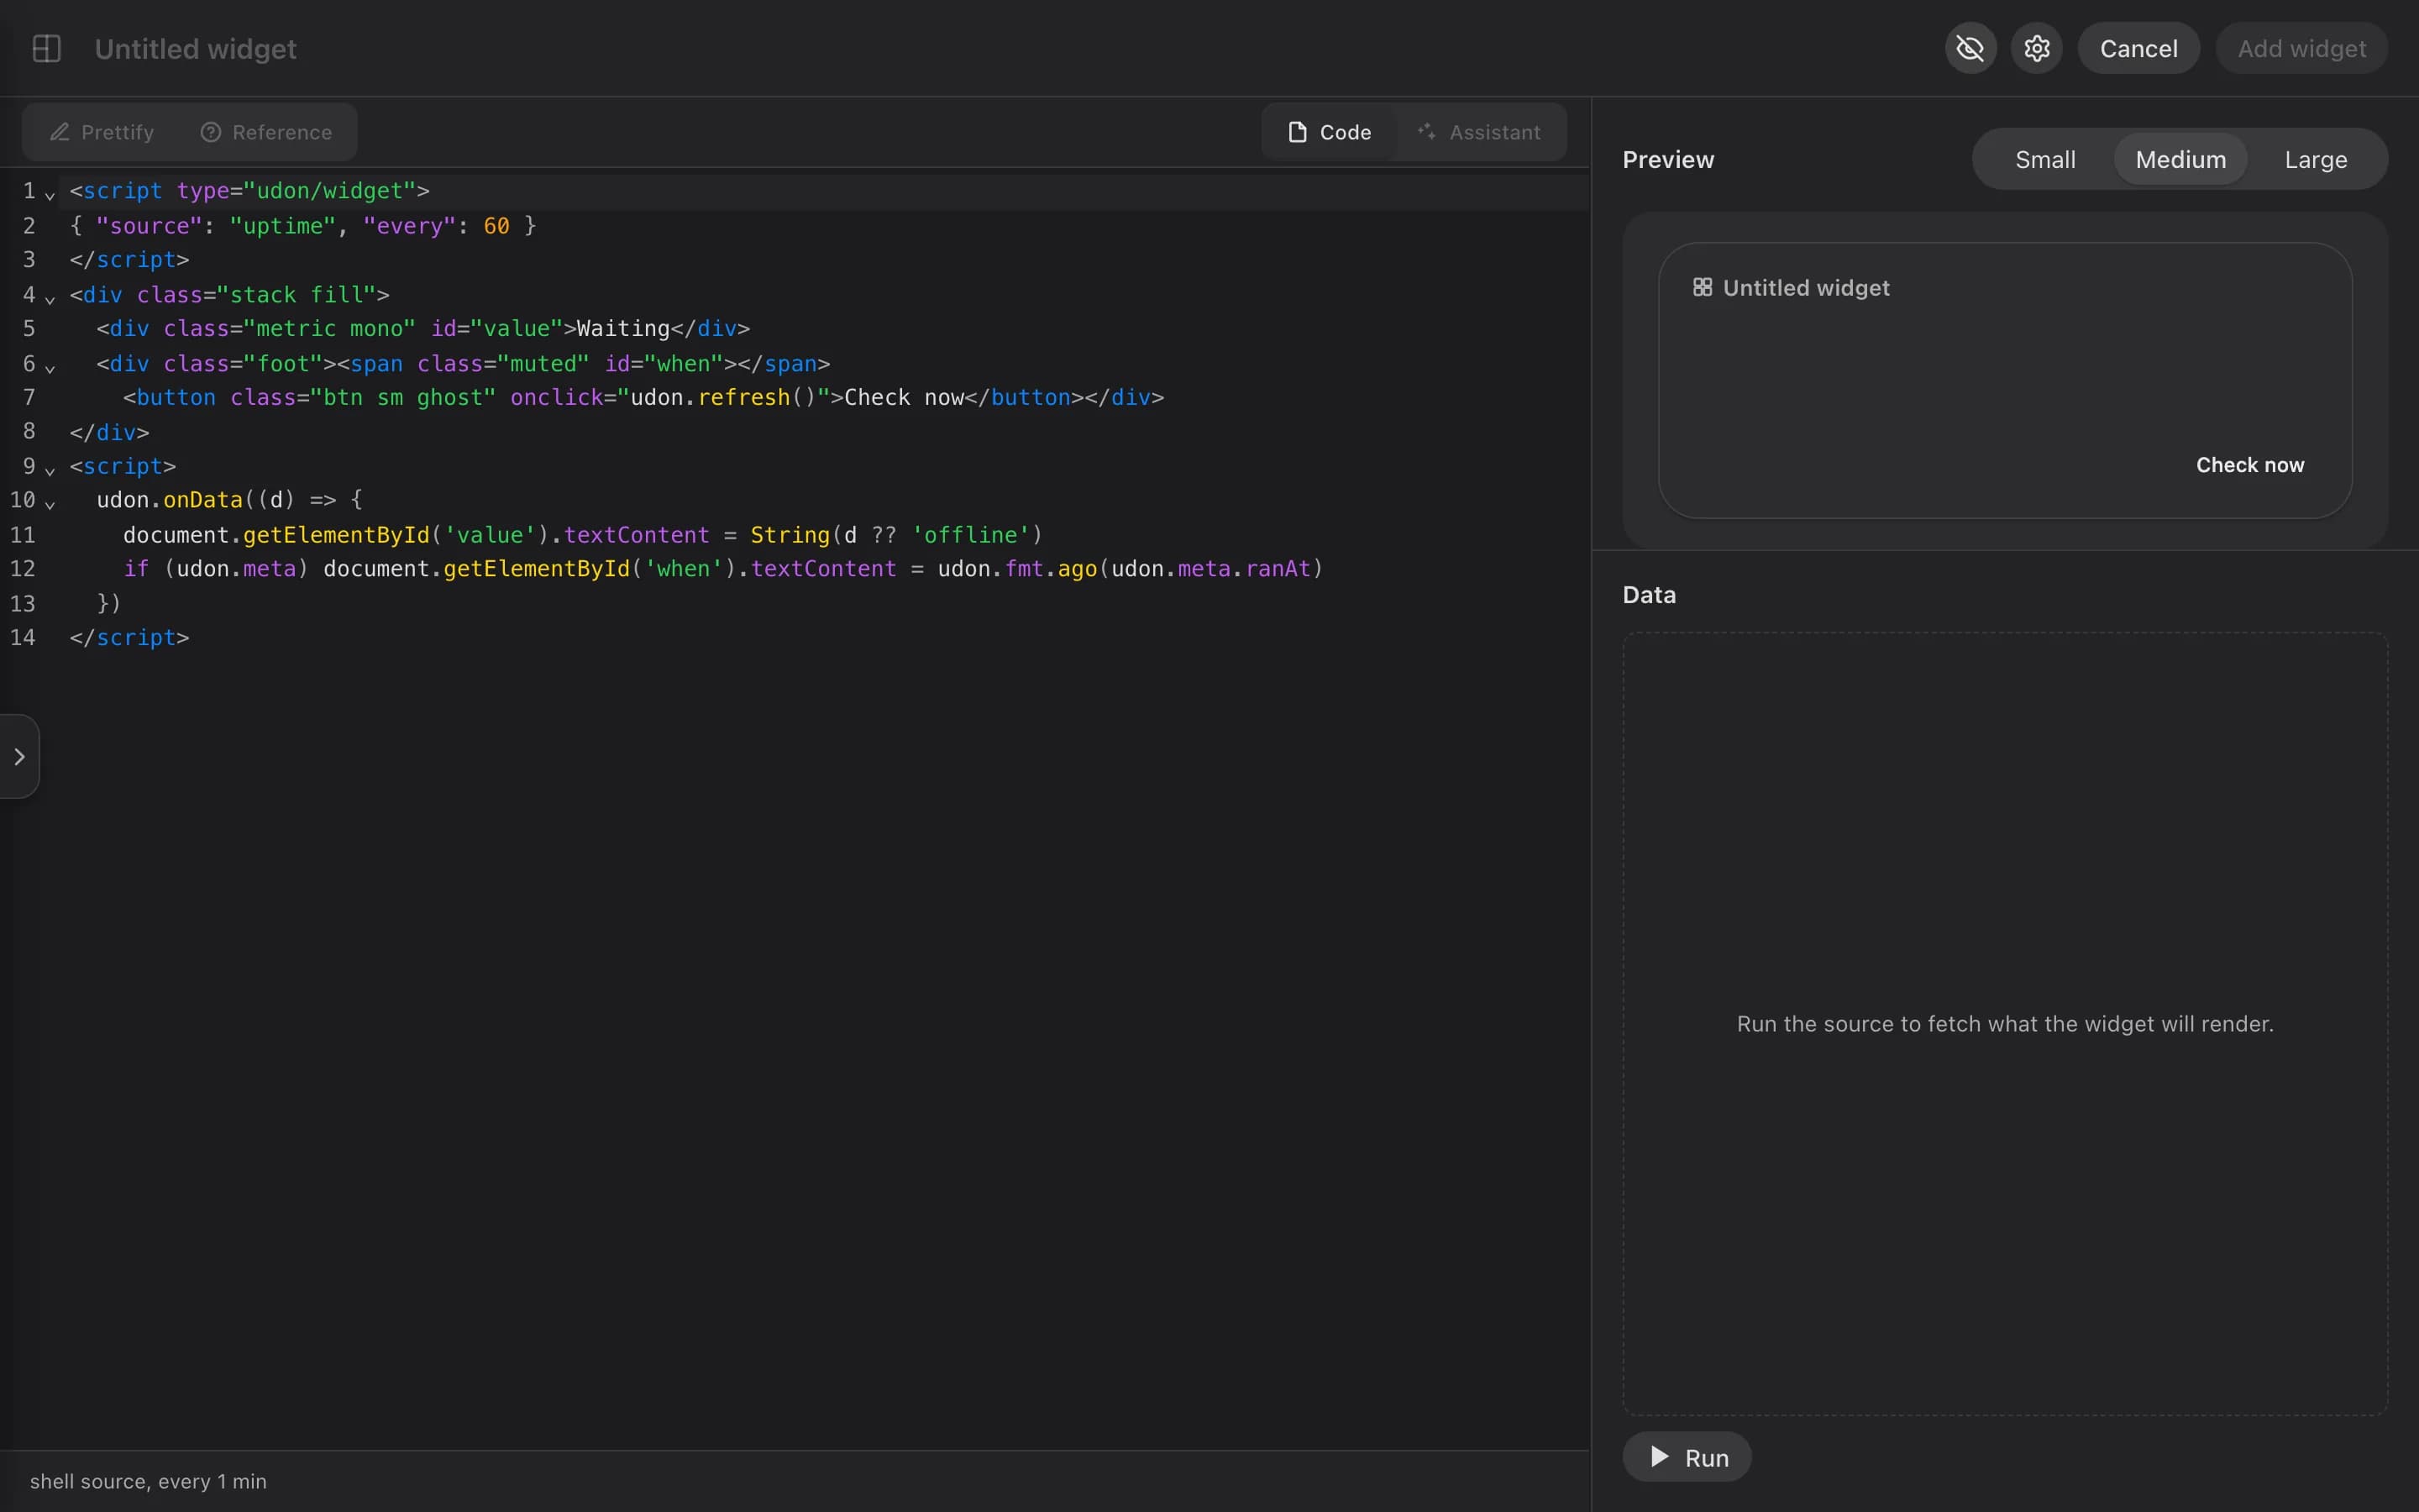Select Large preview size
The height and width of the screenshot is (1512, 2419).
(2315, 159)
